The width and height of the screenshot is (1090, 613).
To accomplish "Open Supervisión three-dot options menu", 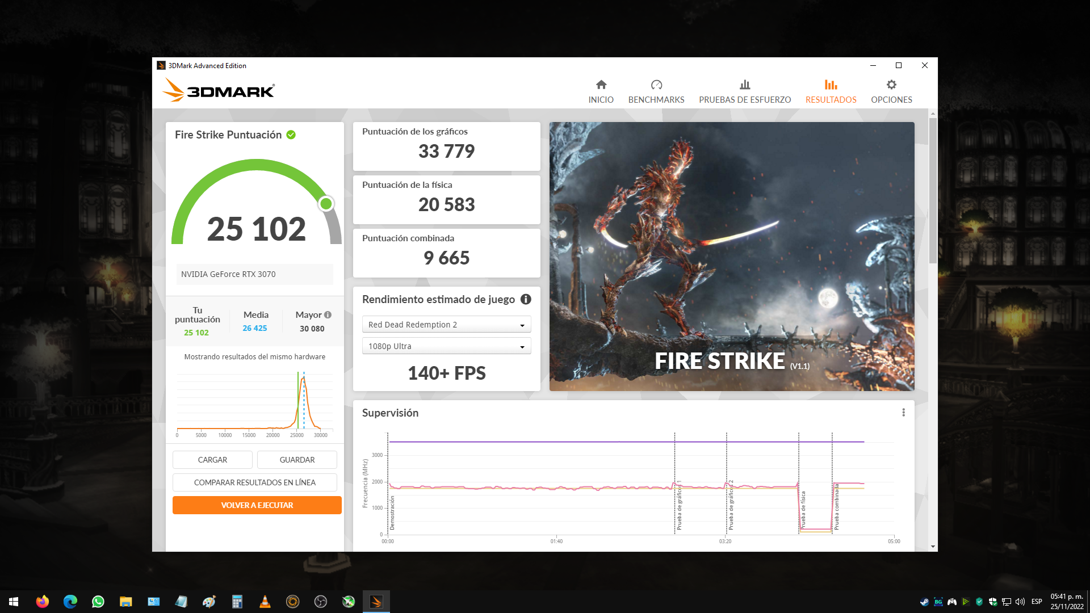I will coord(903,413).
